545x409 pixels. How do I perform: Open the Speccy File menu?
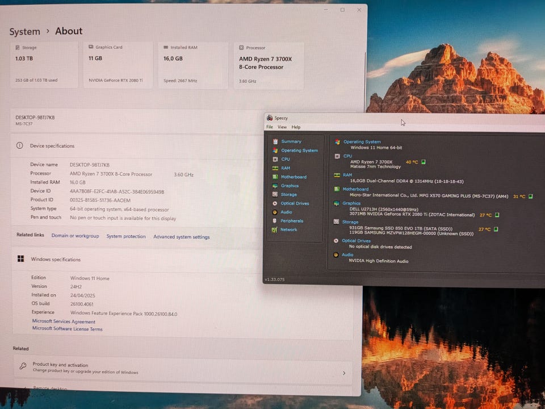(x=269, y=127)
